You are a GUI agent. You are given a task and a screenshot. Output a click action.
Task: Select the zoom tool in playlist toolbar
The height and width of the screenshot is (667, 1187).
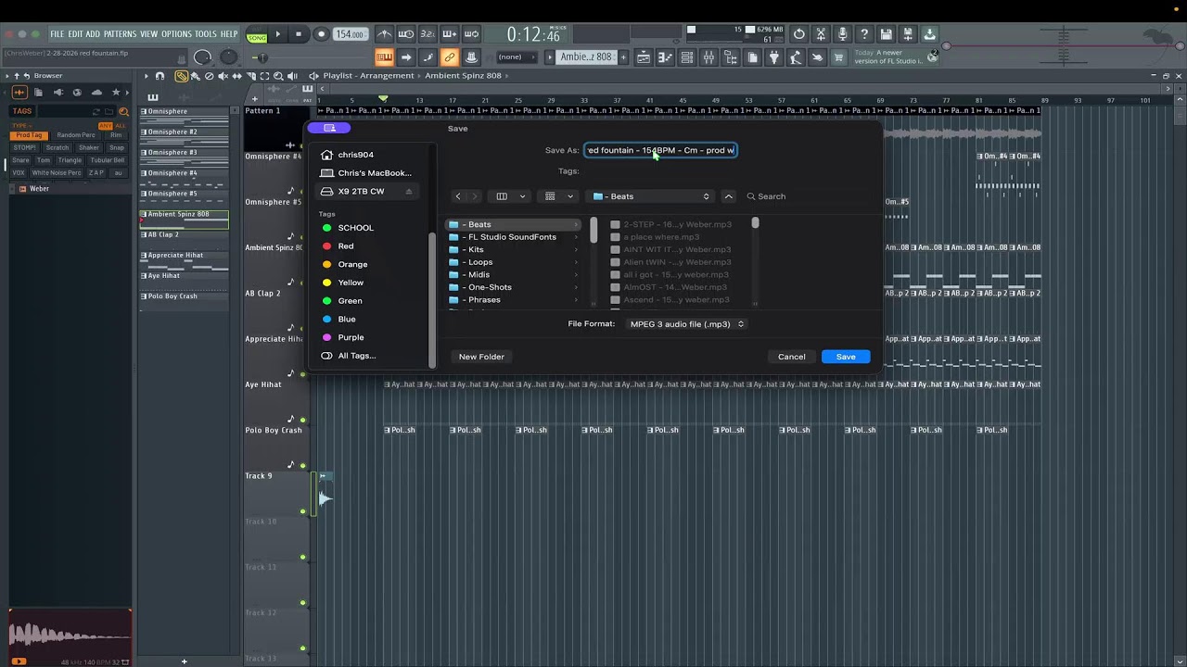click(278, 76)
